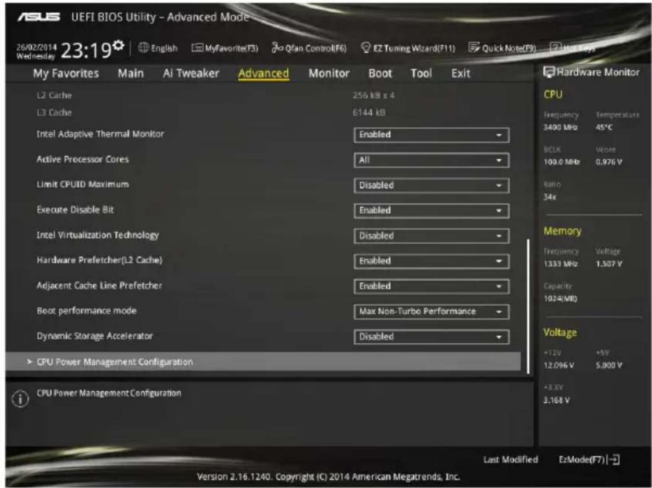The width and height of the screenshot is (652, 488).
Task: Click Execute Disable Bit label
Action: pyautogui.click(x=75, y=210)
